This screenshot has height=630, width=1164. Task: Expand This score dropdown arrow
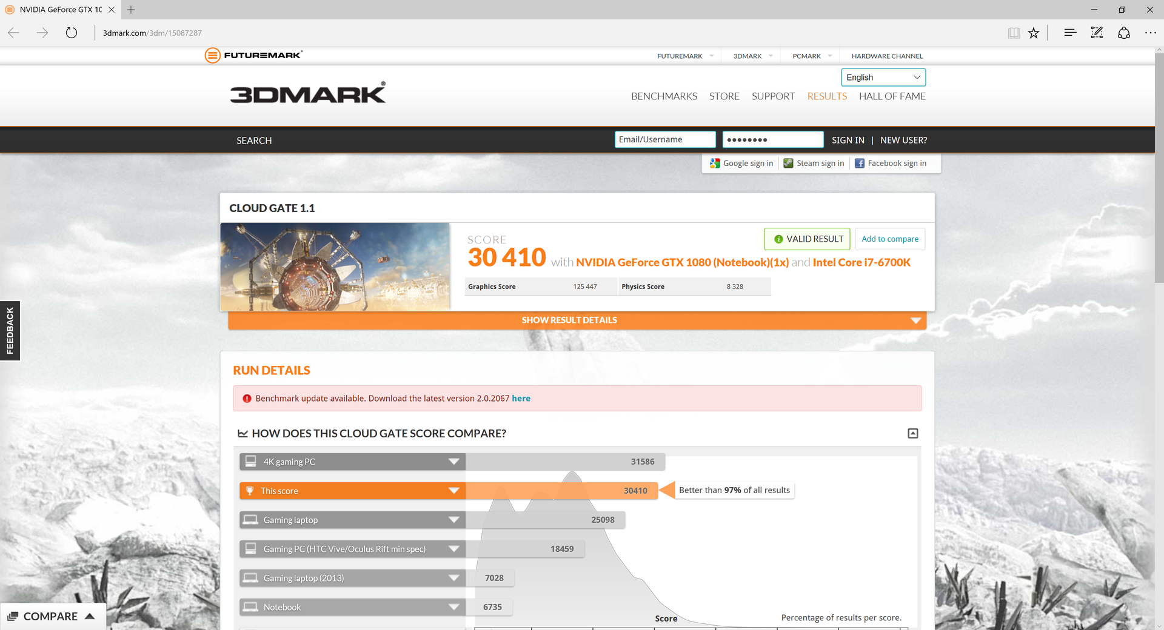click(x=454, y=491)
